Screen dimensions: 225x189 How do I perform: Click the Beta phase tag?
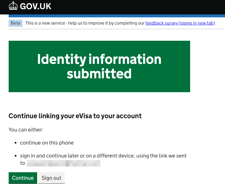point(16,23)
